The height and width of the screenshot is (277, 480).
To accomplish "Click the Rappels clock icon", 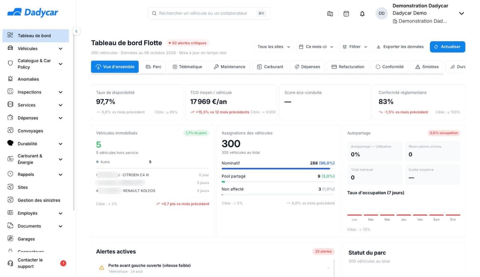I will click(x=10, y=174).
